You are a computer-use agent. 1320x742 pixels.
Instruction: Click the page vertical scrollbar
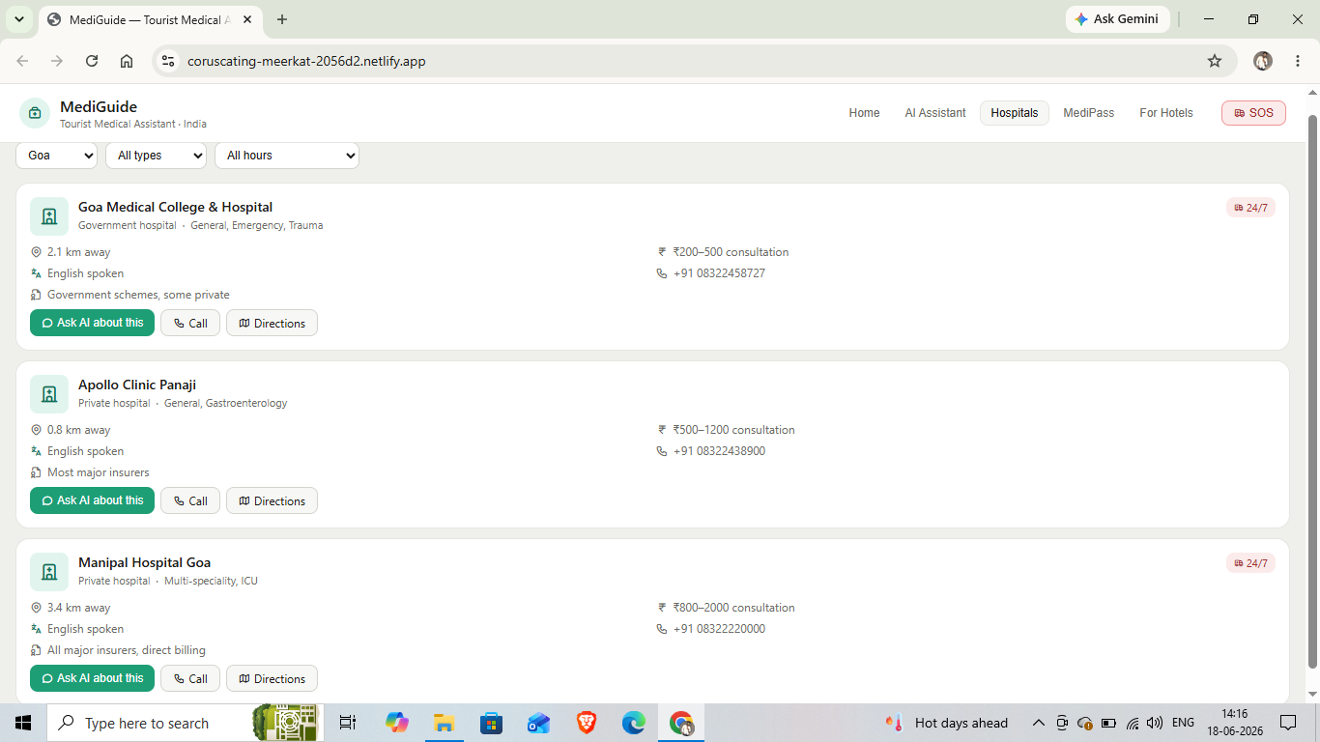(x=1312, y=391)
